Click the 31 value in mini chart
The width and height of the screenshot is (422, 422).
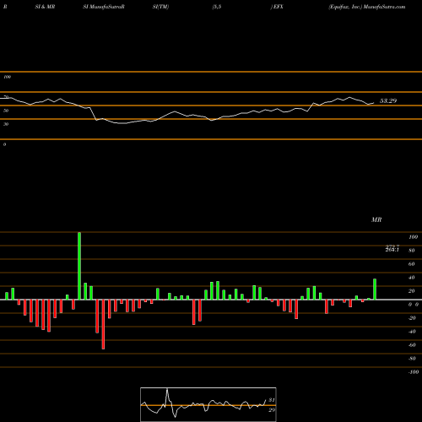click(272, 400)
